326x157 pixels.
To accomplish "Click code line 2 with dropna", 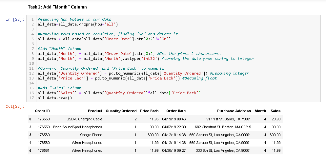I will (x=78, y=24).
